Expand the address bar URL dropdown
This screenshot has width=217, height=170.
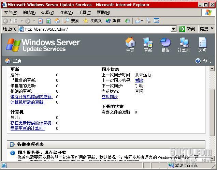tap(174, 29)
